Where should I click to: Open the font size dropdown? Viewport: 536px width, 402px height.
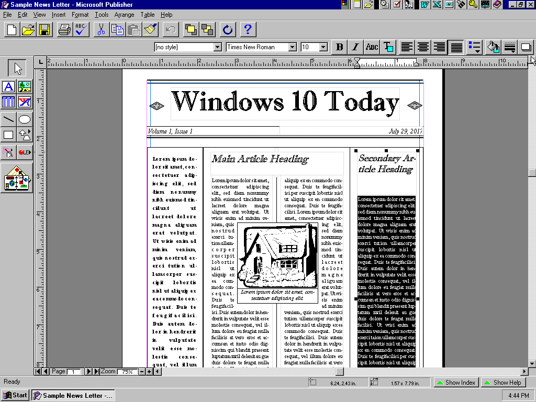click(323, 47)
